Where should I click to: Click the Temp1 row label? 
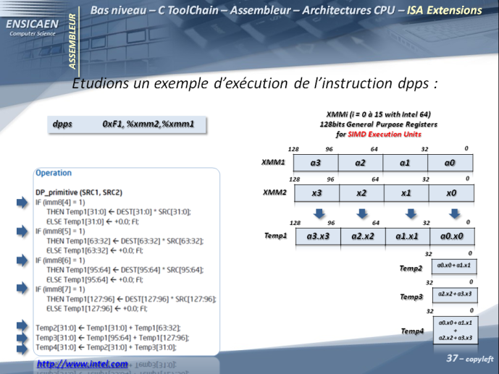pyautogui.click(x=276, y=235)
